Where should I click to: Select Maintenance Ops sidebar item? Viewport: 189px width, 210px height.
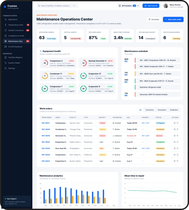point(17,41)
